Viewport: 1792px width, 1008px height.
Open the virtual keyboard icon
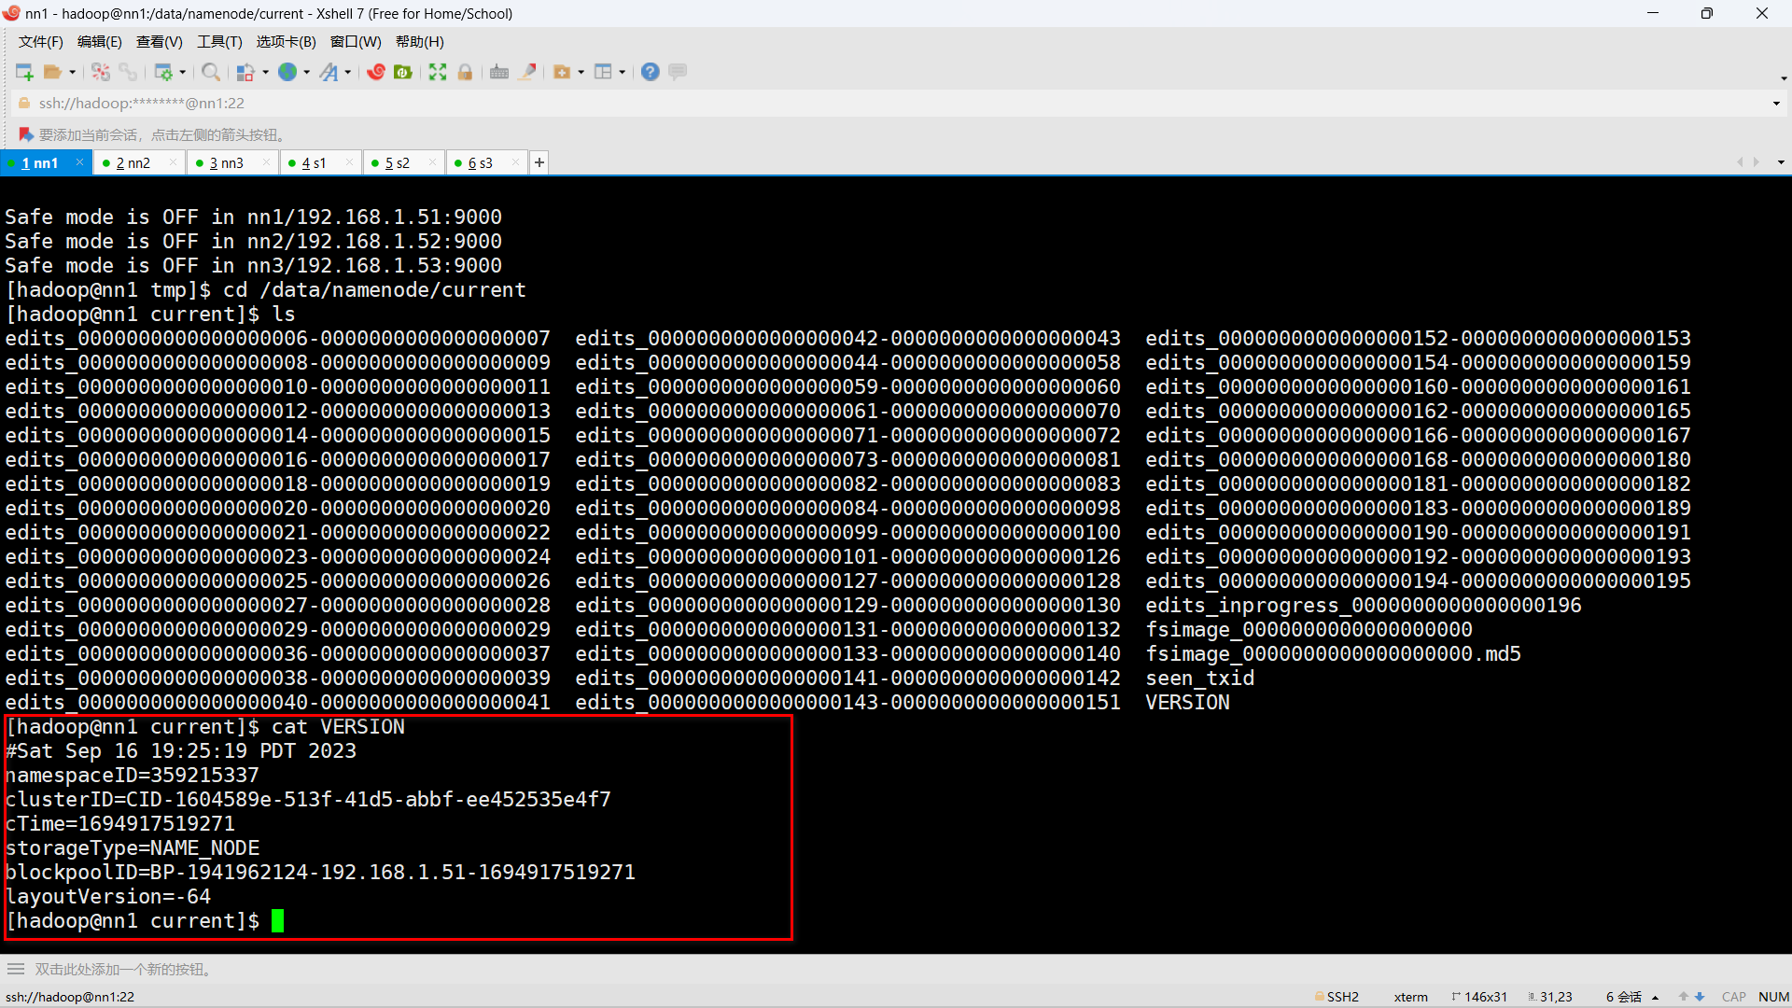499,72
